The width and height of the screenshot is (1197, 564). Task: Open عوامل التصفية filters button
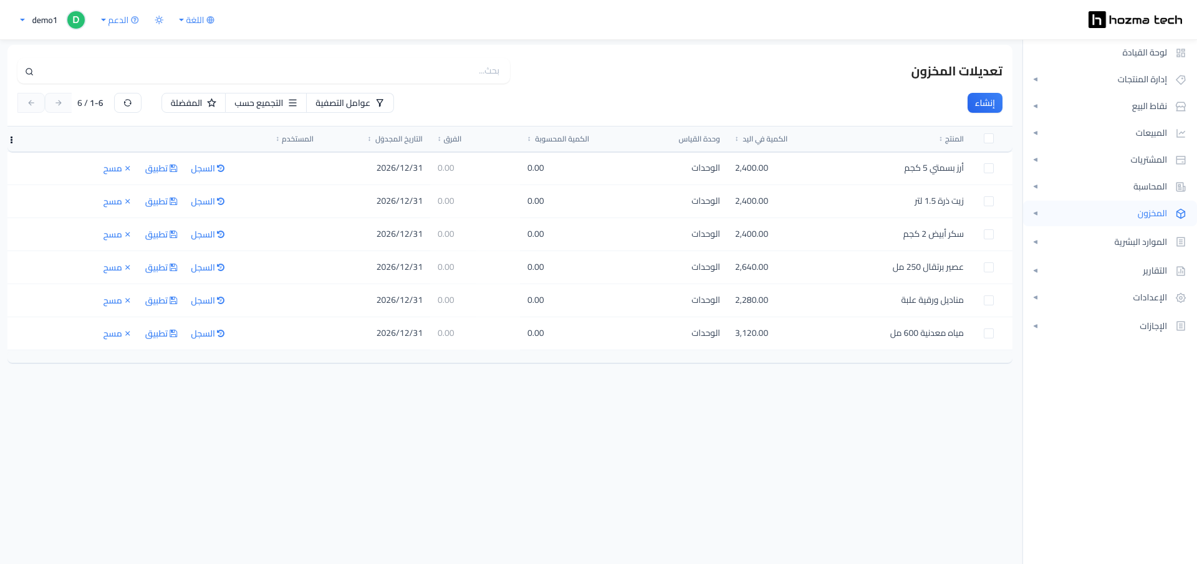coord(350,103)
